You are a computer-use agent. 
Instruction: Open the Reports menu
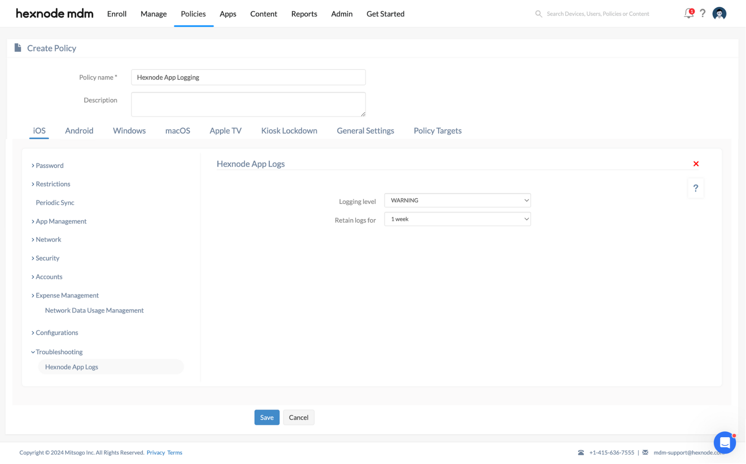pyautogui.click(x=304, y=14)
